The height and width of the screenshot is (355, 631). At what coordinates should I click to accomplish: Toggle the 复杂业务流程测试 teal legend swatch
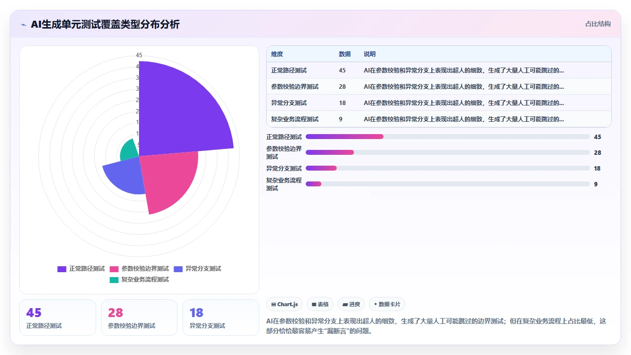tap(114, 280)
